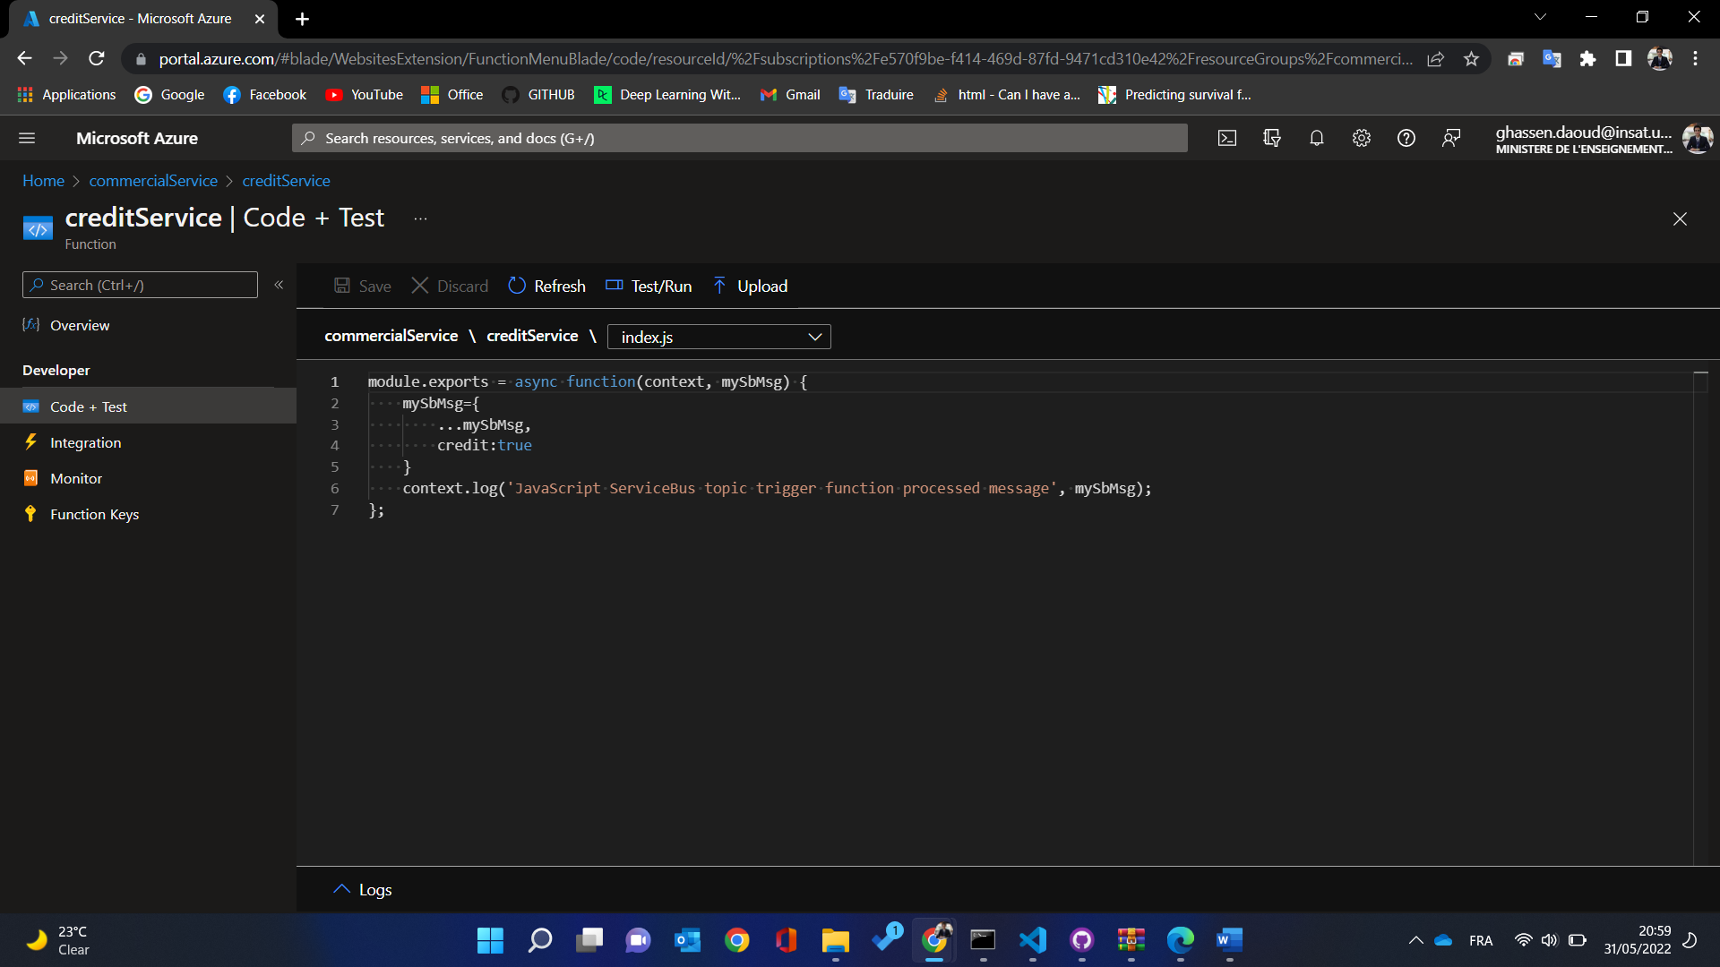Select Code + Test menu item
The height and width of the screenshot is (967, 1720).
pyautogui.click(x=149, y=406)
